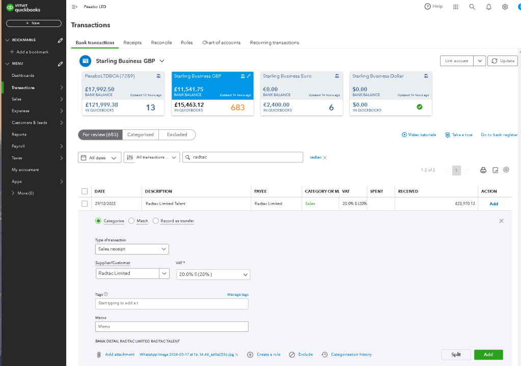521x366 pixels.
Task: Select For review (683) filter
Action: [x=100, y=134]
